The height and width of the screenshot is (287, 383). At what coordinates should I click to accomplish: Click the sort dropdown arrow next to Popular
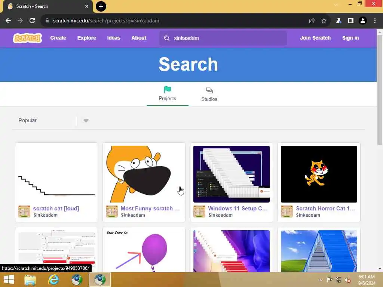tap(86, 121)
